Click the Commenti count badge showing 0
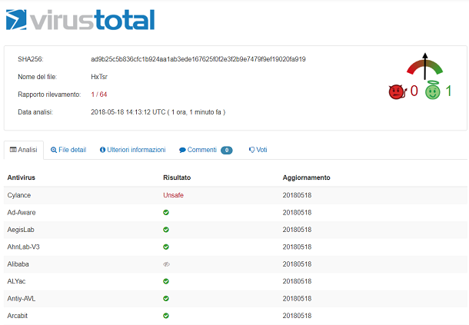Screen dimensions: 469x325 point(226,150)
